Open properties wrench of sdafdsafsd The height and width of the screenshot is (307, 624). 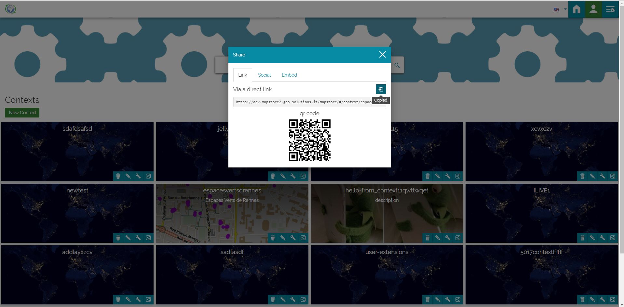(138, 176)
